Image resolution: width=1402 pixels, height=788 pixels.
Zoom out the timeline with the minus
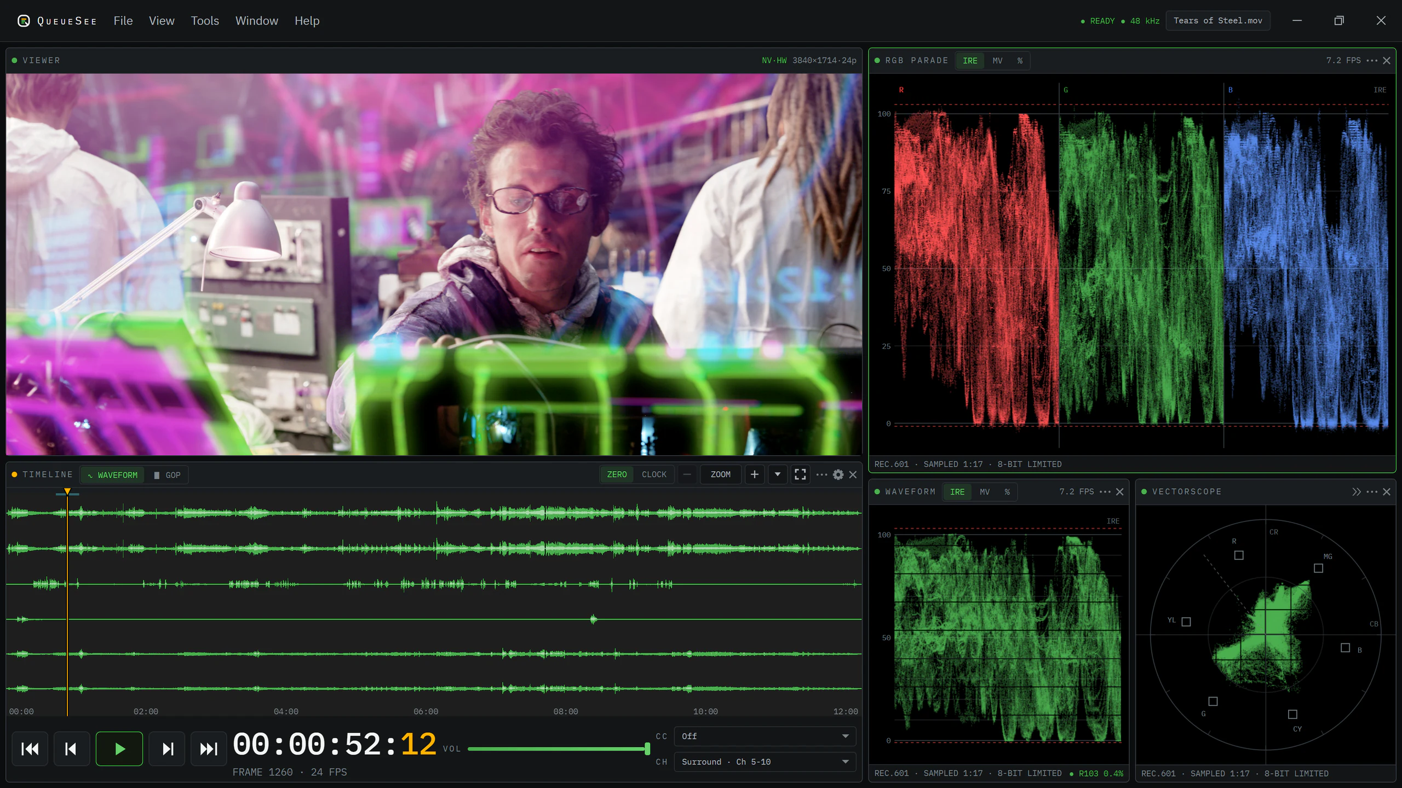coord(687,474)
